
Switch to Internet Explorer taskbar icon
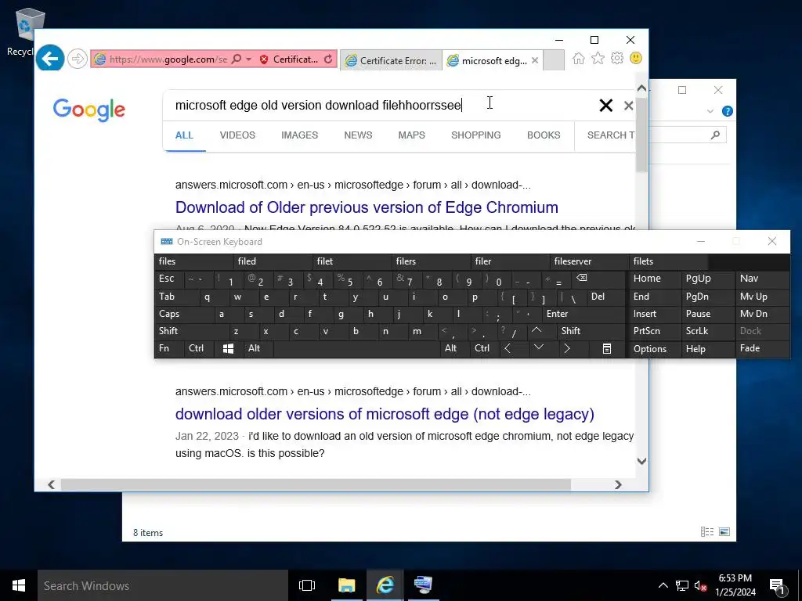(385, 585)
